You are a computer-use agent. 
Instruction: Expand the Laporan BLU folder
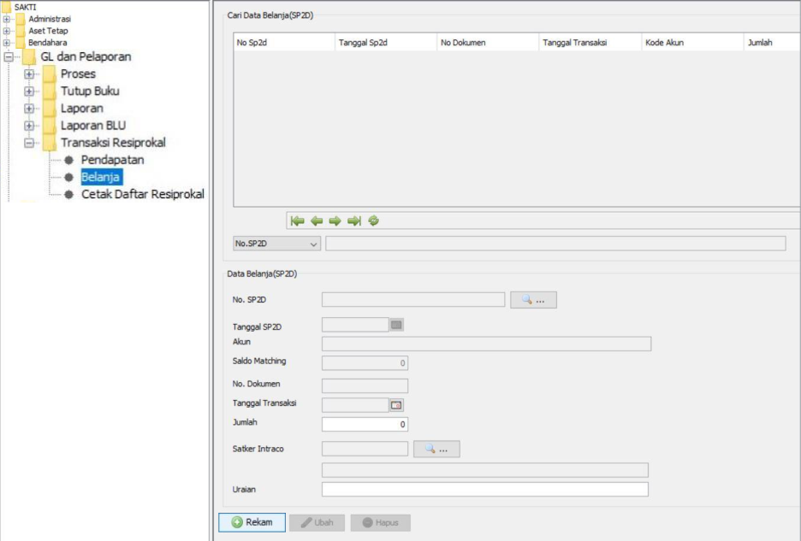(x=29, y=126)
